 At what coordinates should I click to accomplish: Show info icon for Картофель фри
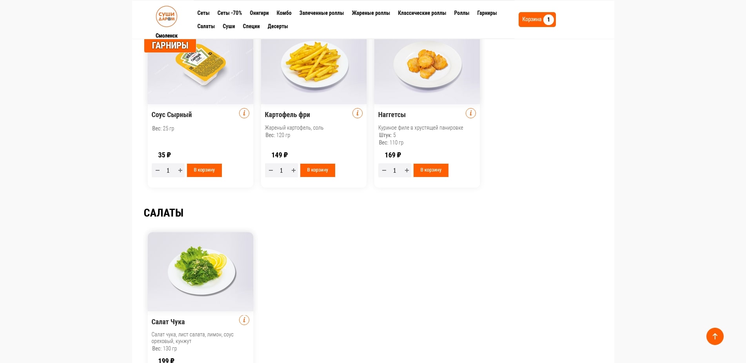pyautogui.click(x=357, y=113)
